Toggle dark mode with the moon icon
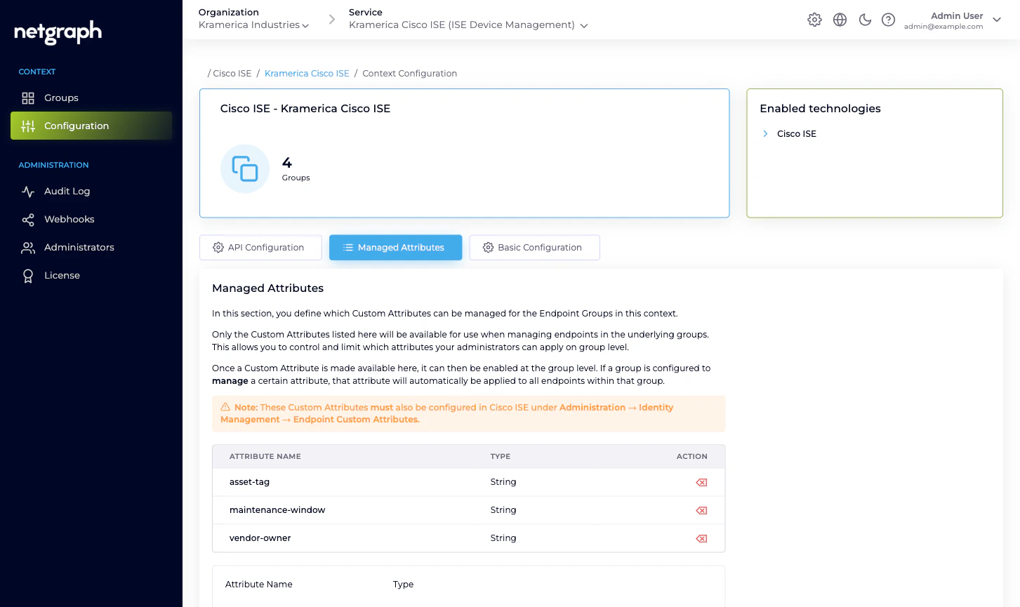The height and width of the screenshot is (607, 1020). coord(864,20)
